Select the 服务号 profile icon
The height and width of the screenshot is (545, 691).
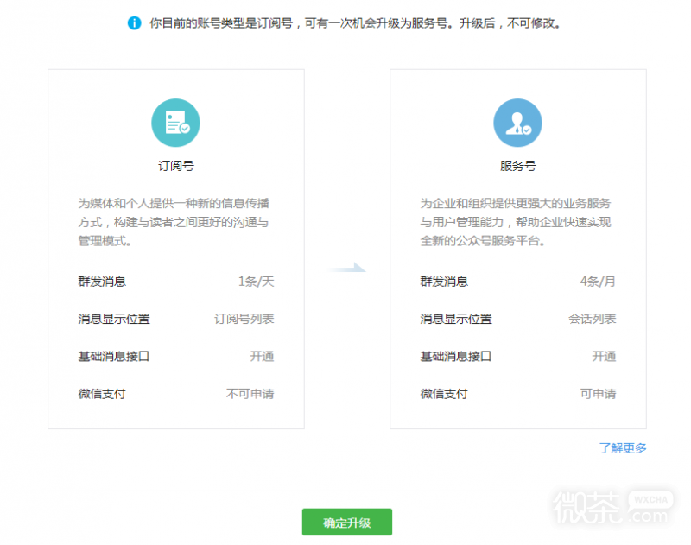(517, 123)
